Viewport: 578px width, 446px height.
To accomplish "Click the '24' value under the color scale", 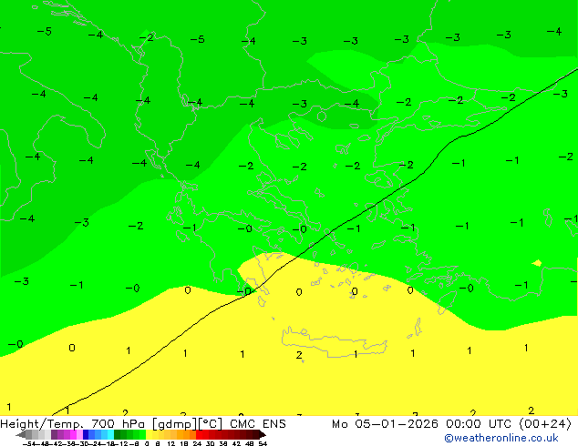I will [x=197, y=444].
